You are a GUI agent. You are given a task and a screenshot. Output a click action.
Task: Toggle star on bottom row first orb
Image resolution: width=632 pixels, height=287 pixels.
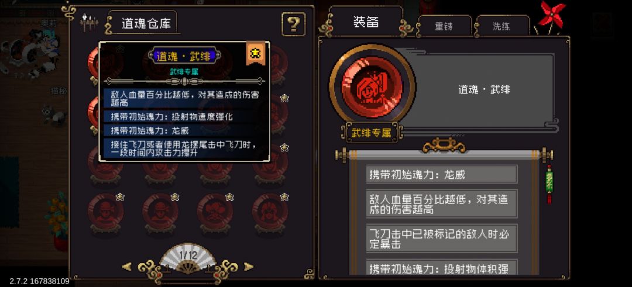click(120, 197)
